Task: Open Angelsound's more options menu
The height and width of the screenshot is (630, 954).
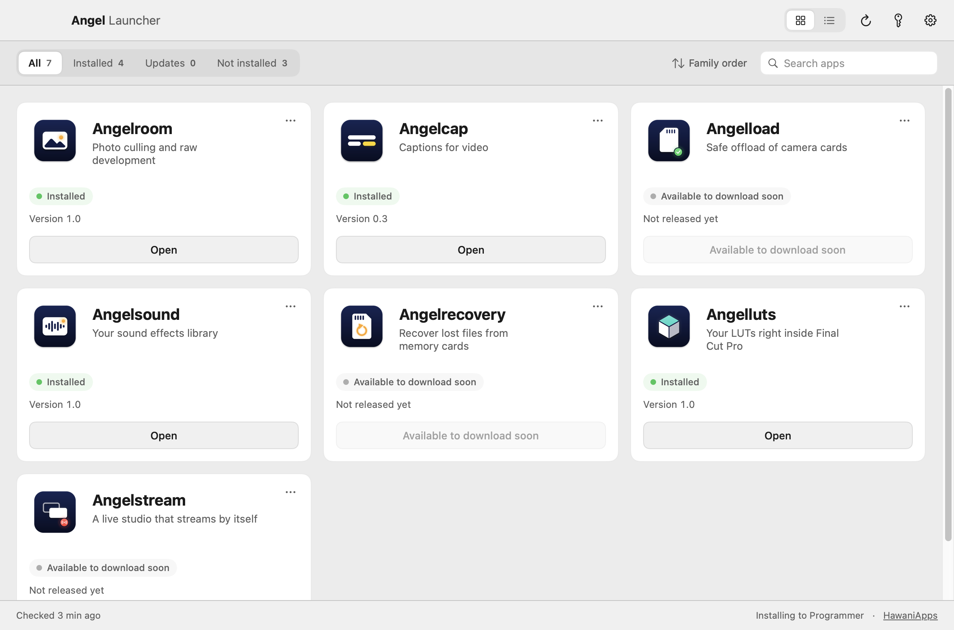Action: [291, 307]
